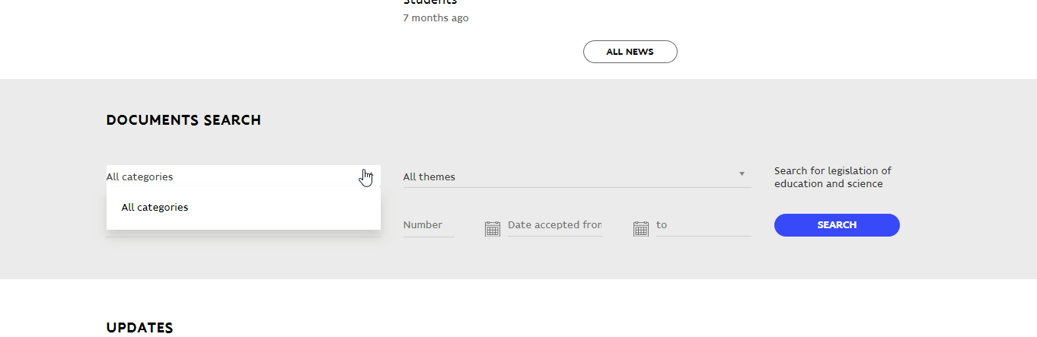This screenshot has height=337, width=1037.
Task: Click the '7 months ago' timestamp
Action: click(x=436, y=17)
